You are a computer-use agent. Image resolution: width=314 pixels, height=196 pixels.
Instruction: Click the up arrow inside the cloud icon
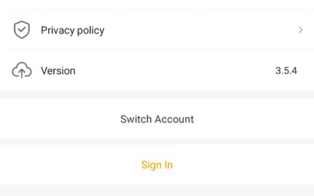coord(22,73)
